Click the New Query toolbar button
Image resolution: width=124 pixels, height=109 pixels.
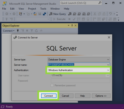click(x=58, y=14)
